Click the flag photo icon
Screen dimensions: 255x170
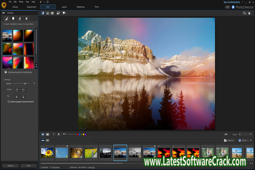pos(64,134)
